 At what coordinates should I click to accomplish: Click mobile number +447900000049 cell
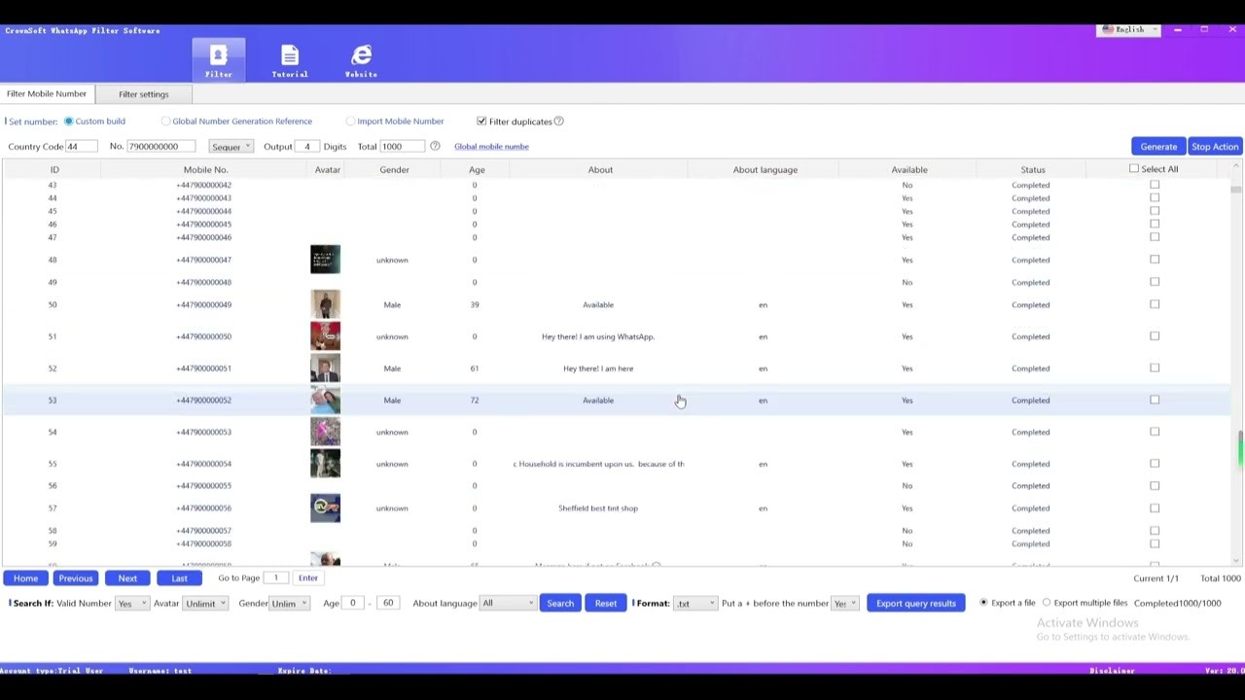click(204, 304)
